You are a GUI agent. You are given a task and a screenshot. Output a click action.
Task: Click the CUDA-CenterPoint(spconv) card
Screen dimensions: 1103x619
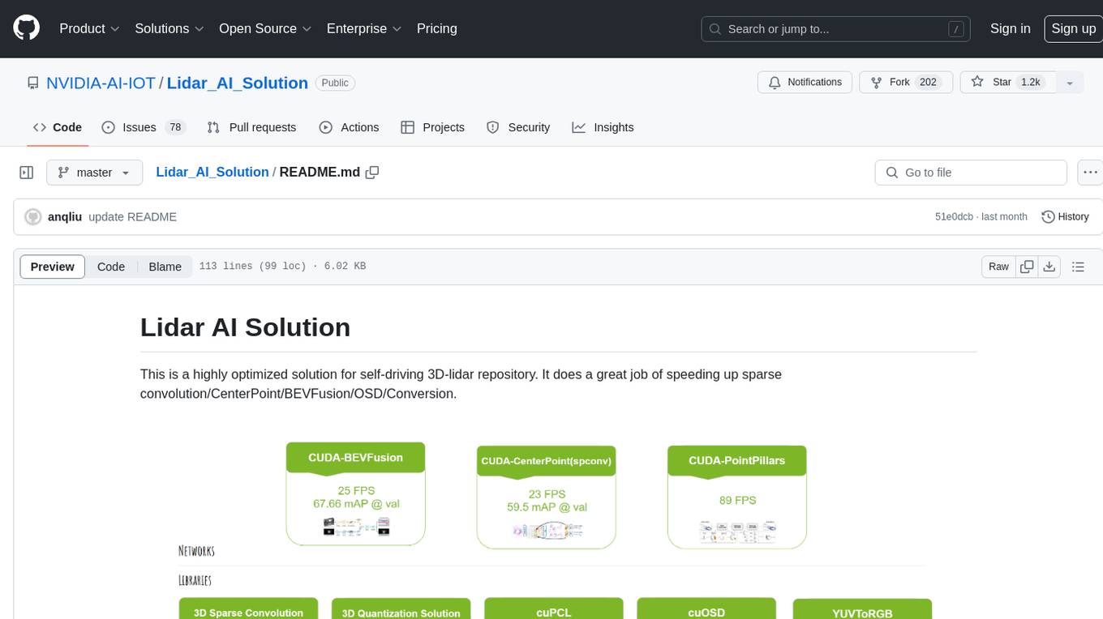(x=546, y=497)
